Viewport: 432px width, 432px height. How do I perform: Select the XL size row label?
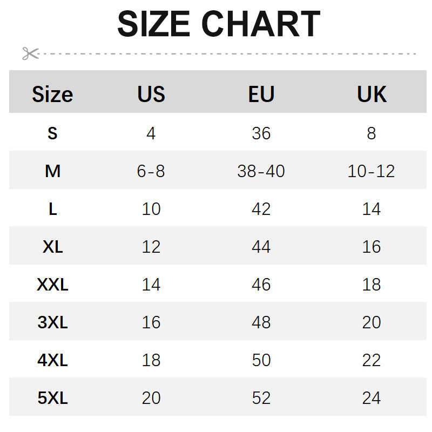(52, 247)
